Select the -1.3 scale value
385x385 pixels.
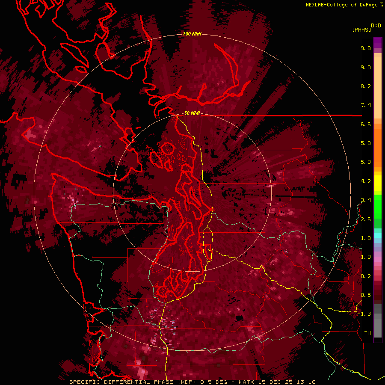364,314
